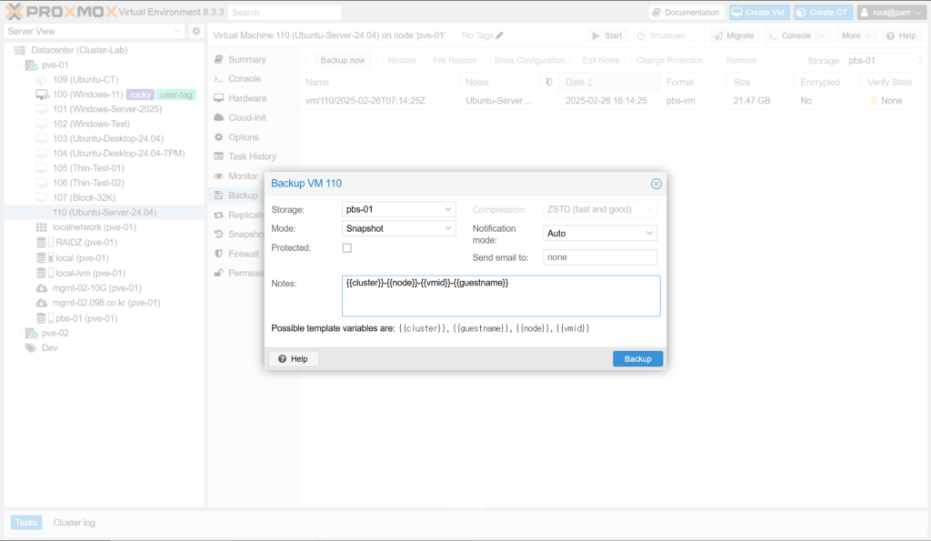Click the Help button in dialog
Image resolution: width=931 pixels, height=541 pixels.
point(294,359)
